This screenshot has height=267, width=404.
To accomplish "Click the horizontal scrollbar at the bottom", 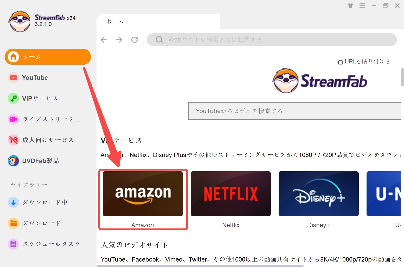I will pos(200,266).
